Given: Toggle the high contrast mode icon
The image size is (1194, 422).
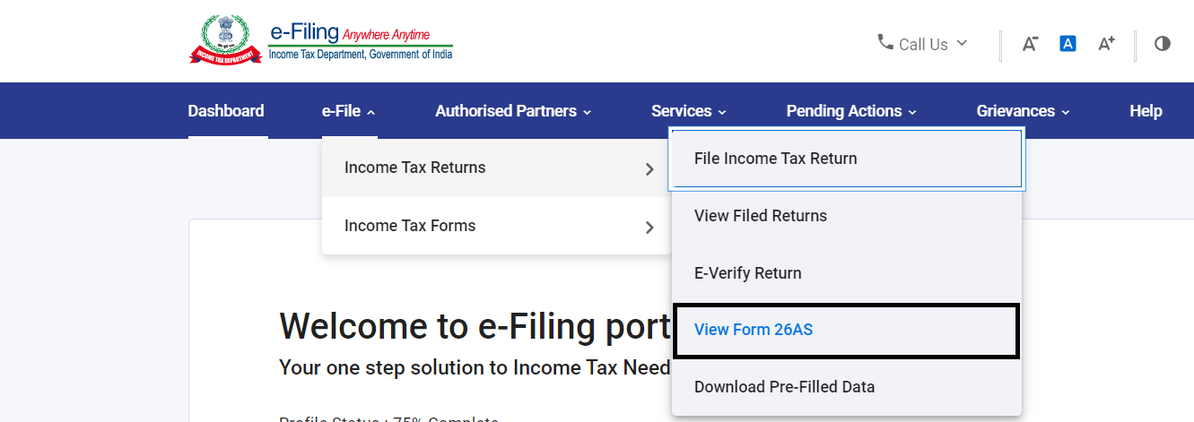Looking at the screenshot, I should (x=1163, y=43).
